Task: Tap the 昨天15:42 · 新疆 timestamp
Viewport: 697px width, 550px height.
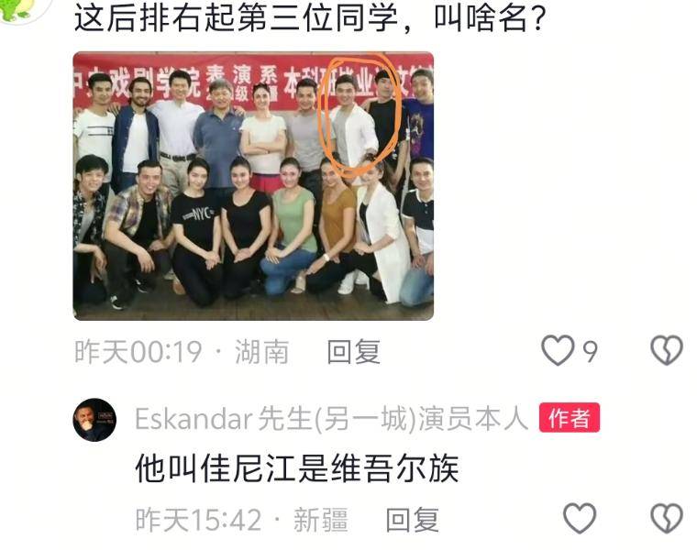Action: point(242,520)
